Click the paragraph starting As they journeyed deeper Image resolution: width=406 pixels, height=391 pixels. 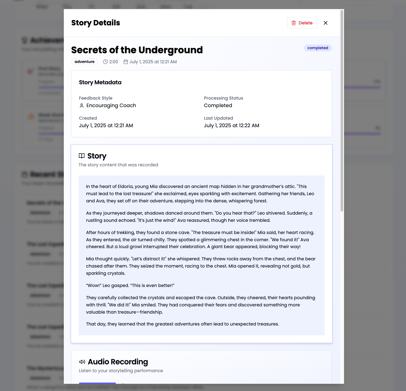(x=199, y=216)
